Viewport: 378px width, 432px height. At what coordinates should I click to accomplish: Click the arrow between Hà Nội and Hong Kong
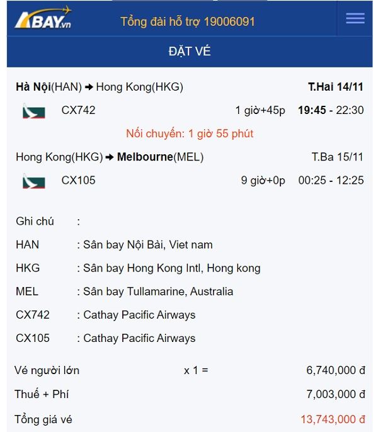tap(89, 88)
